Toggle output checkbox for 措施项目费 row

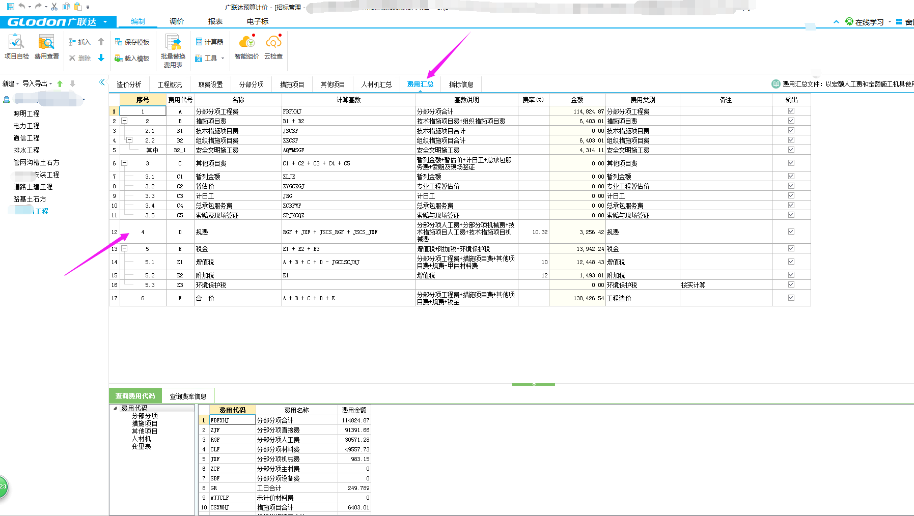[x=791, y=121]
